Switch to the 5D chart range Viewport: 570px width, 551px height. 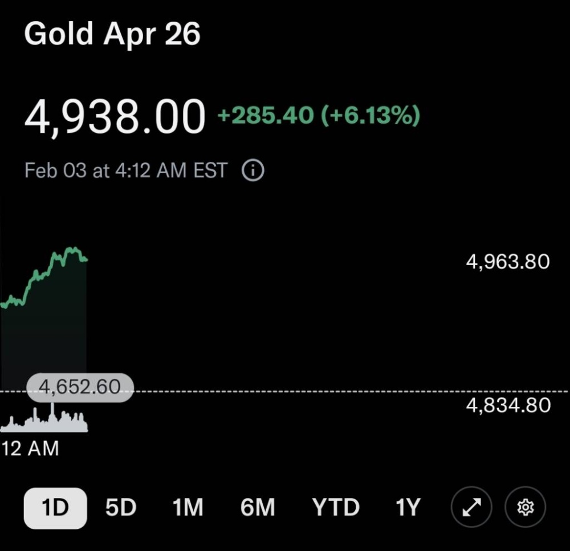click(120, 507)
